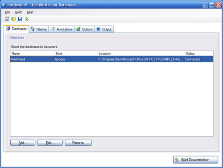
Task: Click the Open Project folder icon
Action: (x=13, y=19)
